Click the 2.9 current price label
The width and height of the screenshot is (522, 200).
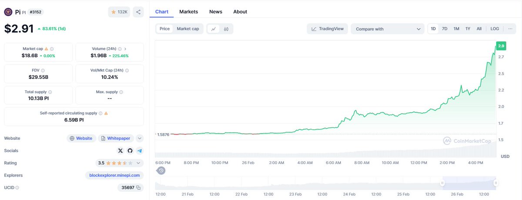[501, 46]
